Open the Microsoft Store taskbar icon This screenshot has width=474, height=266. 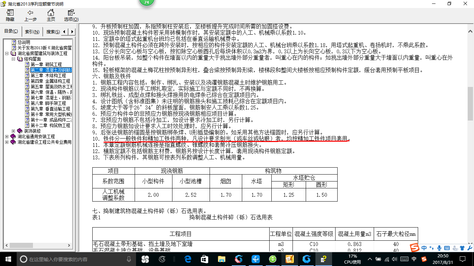click(x=205, y=259)
